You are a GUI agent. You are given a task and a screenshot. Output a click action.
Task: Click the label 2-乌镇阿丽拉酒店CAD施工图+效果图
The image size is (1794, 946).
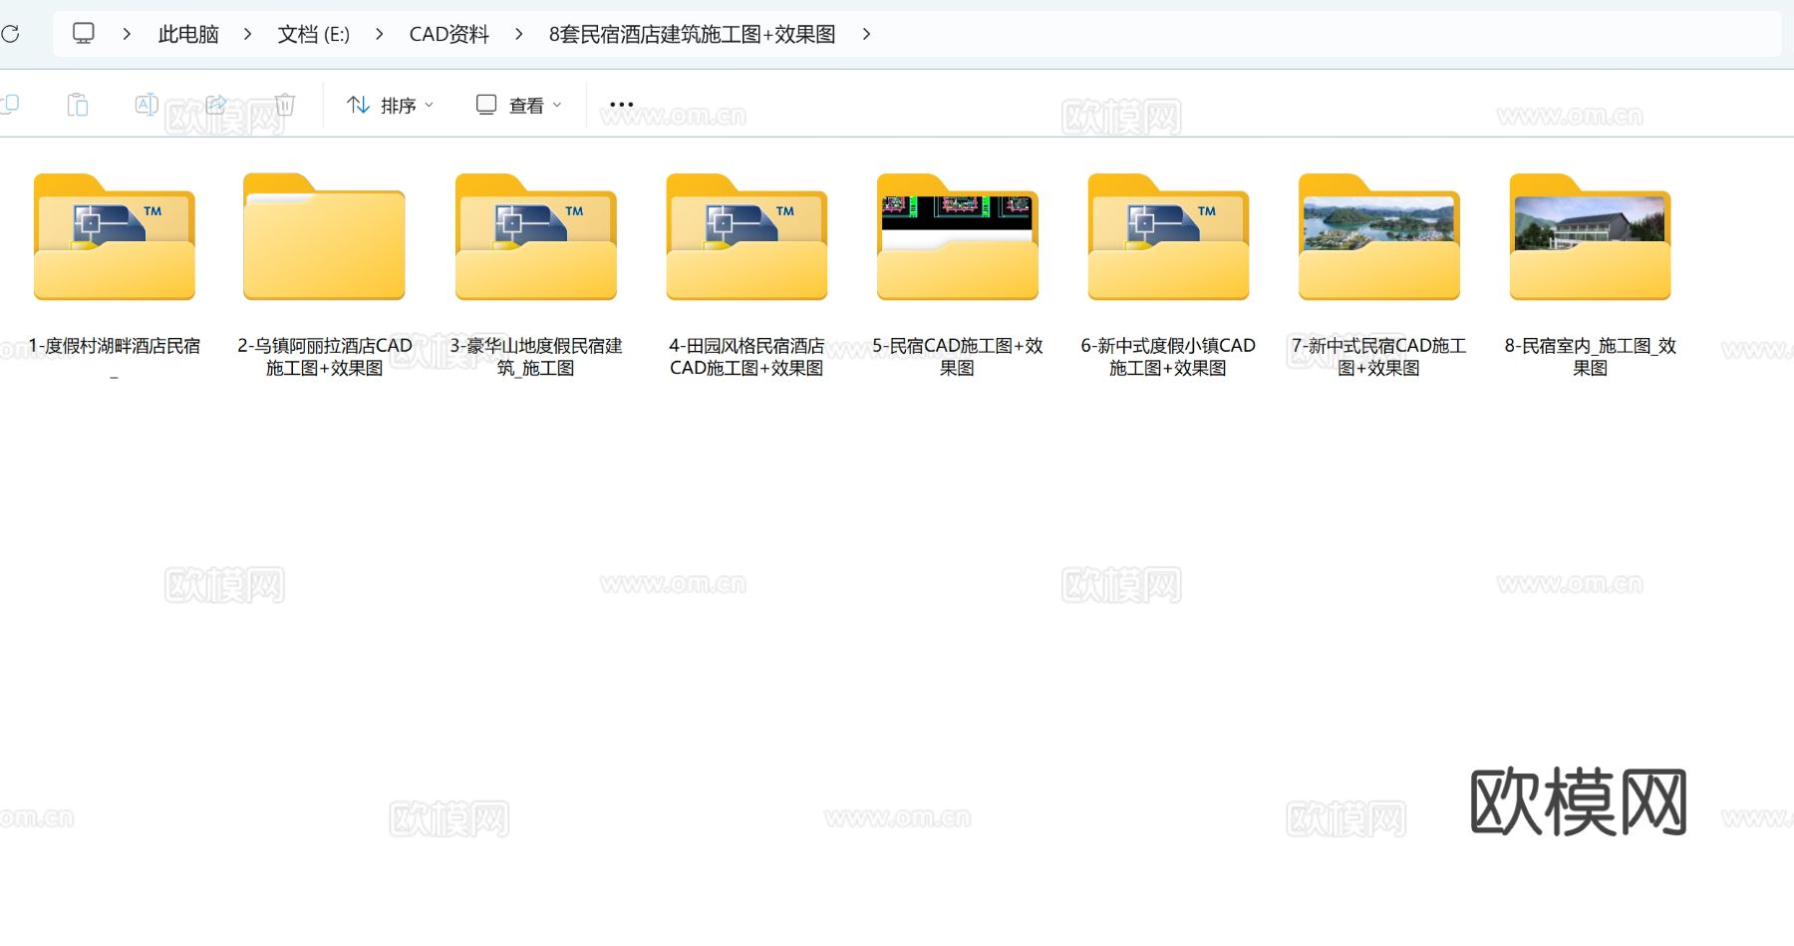324,357
